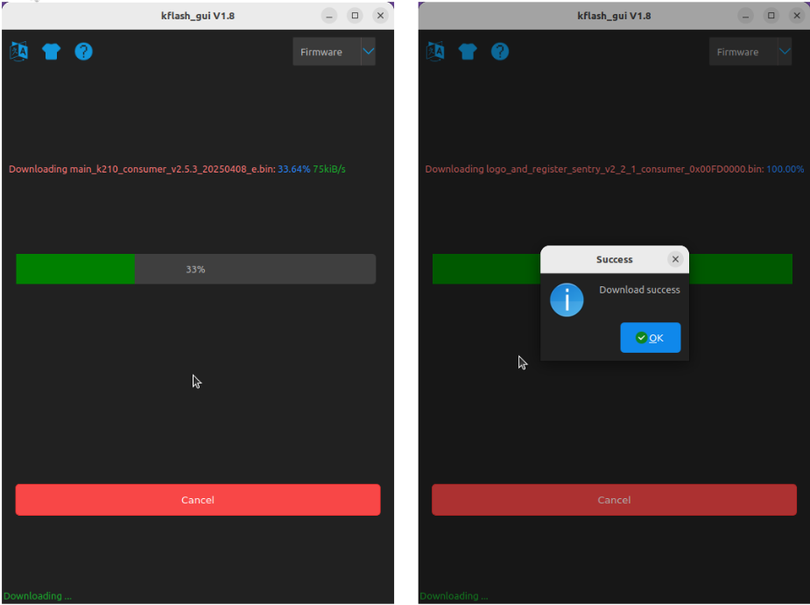
Task: Click the 33% progress bar in left window
Action: [x=196, y=269]
